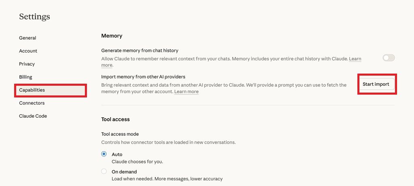Select the Auto tool access mode

pyautogui.click(x=104, y=154)
